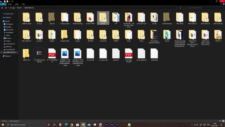Switch to the View ribbon tab
This screenshot has height=127, width=225.
click(x=24, y=4)
